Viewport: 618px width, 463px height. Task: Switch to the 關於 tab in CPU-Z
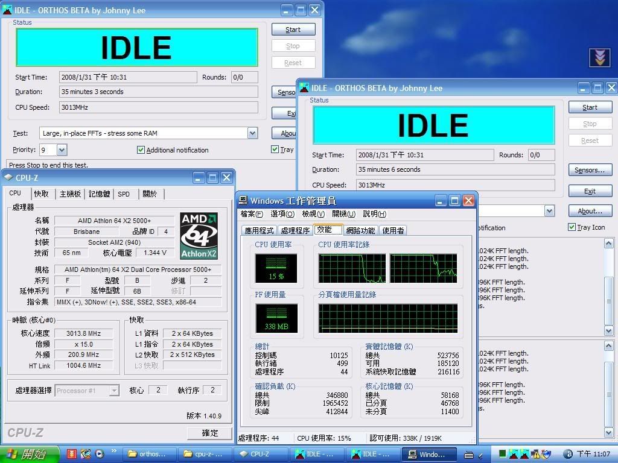point(150,194)
